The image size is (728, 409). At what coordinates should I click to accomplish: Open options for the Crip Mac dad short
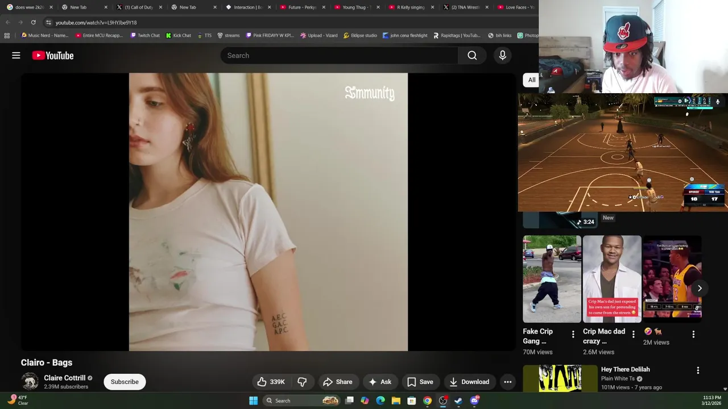point(633,334)
